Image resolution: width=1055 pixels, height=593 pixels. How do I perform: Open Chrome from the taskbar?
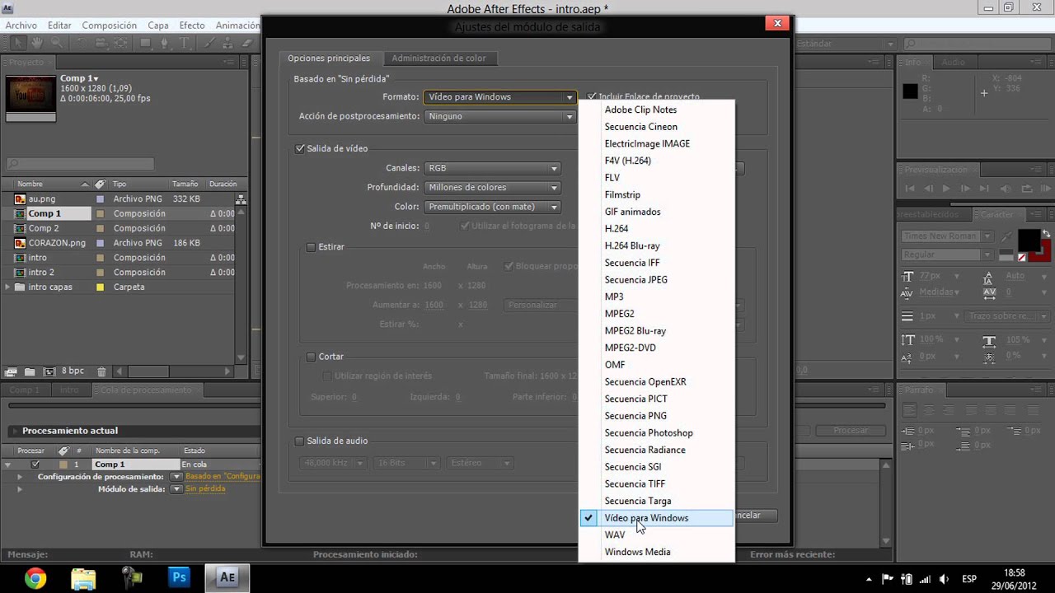pyautogui.click(x=35, y=578)
